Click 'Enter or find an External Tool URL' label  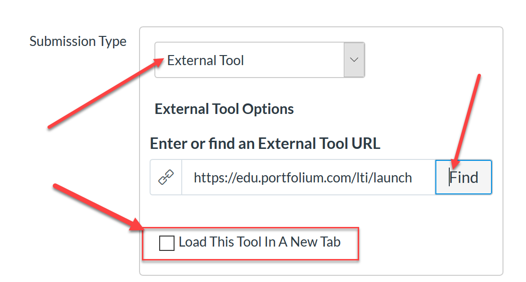[x=265, y=144]
